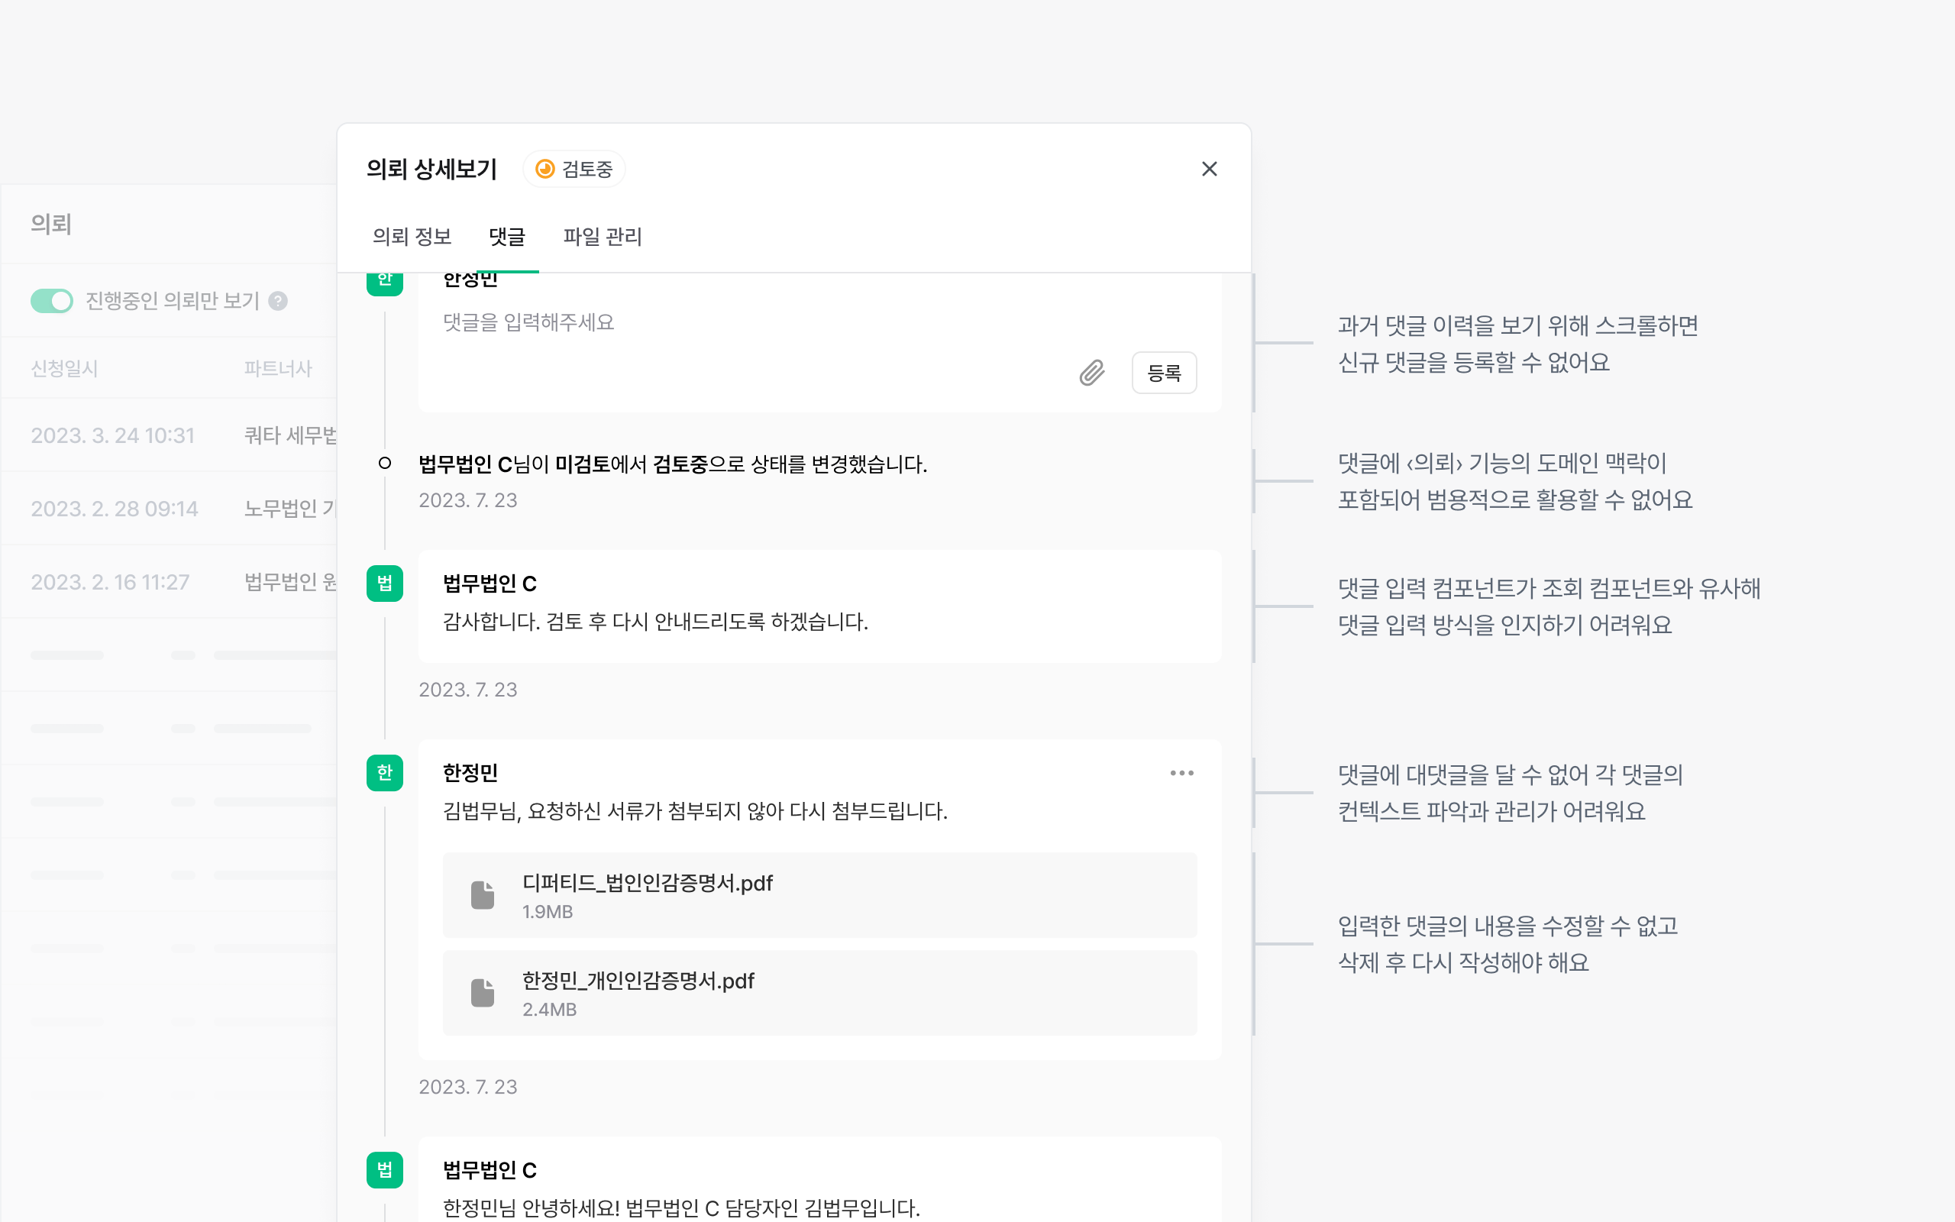1955x1222 pixels.
Task: Click the timeline status-change circle marker
Action: pyautogui.click(x=385, y=463)
